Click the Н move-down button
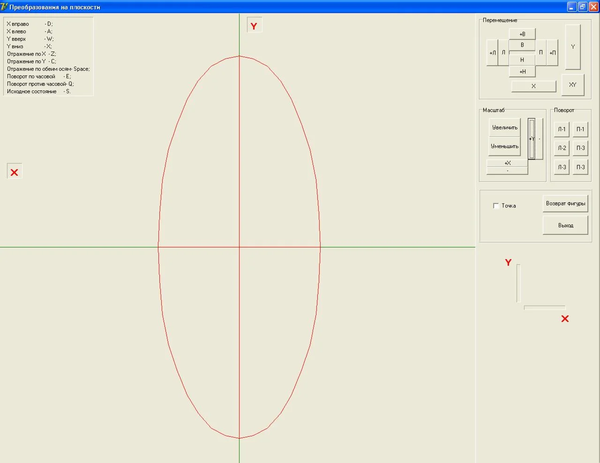Viewport: 600px width, 463px height. point(522,60)
